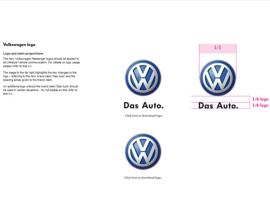Click the VW emblem in the proportions diagram
Screen dimensions: 270x219
217,78
